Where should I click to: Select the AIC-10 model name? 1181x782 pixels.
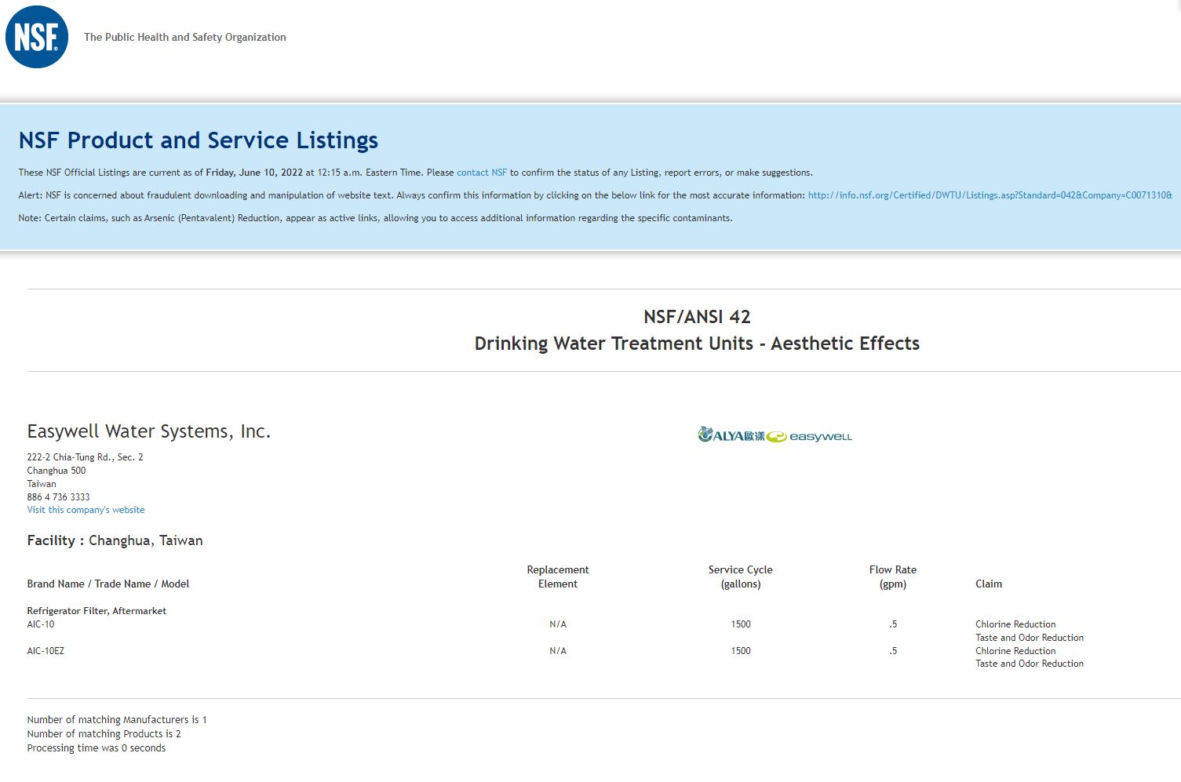click(41, 624)
